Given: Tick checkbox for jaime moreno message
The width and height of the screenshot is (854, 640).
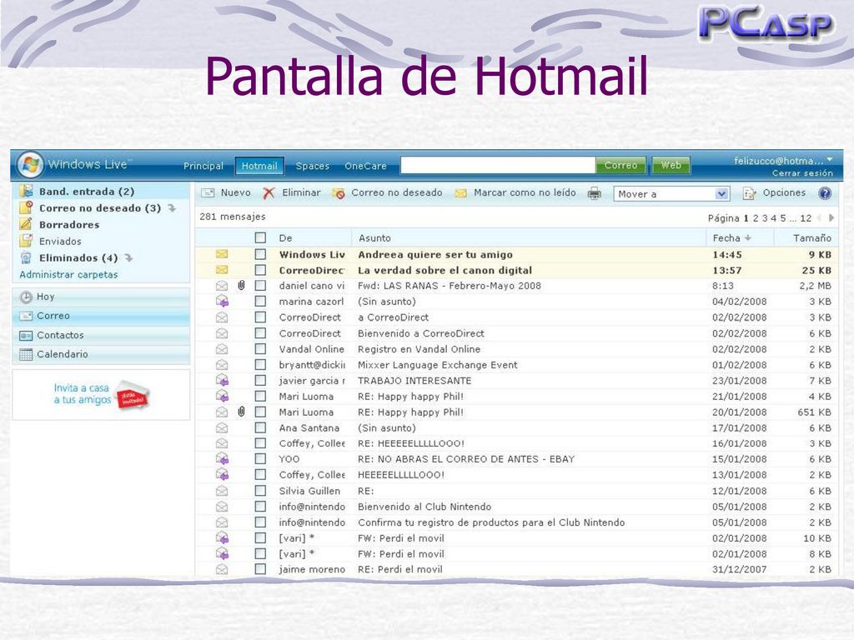Looking at the screenshot, I should (x=260, y=569).
